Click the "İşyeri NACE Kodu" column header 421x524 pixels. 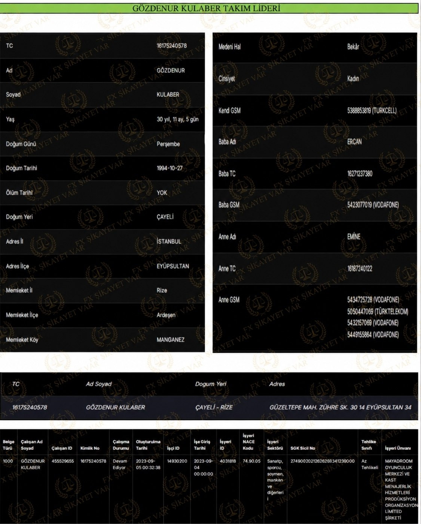[x=248, y=442]
